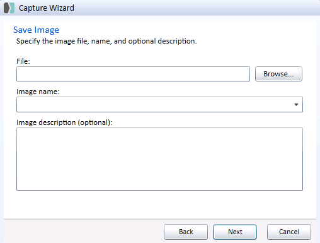Go back with the Back button
This screenshot has height=243, width=320.
186,232
